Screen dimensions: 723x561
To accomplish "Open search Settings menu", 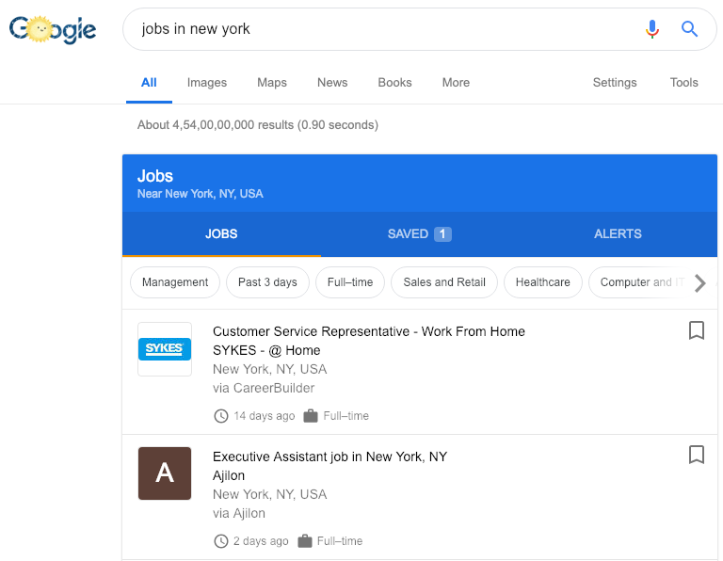I will (615, 83).
